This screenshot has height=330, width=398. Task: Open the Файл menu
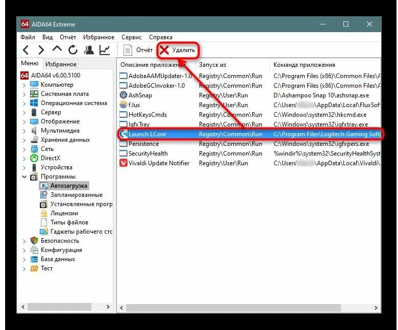(28, 37)
